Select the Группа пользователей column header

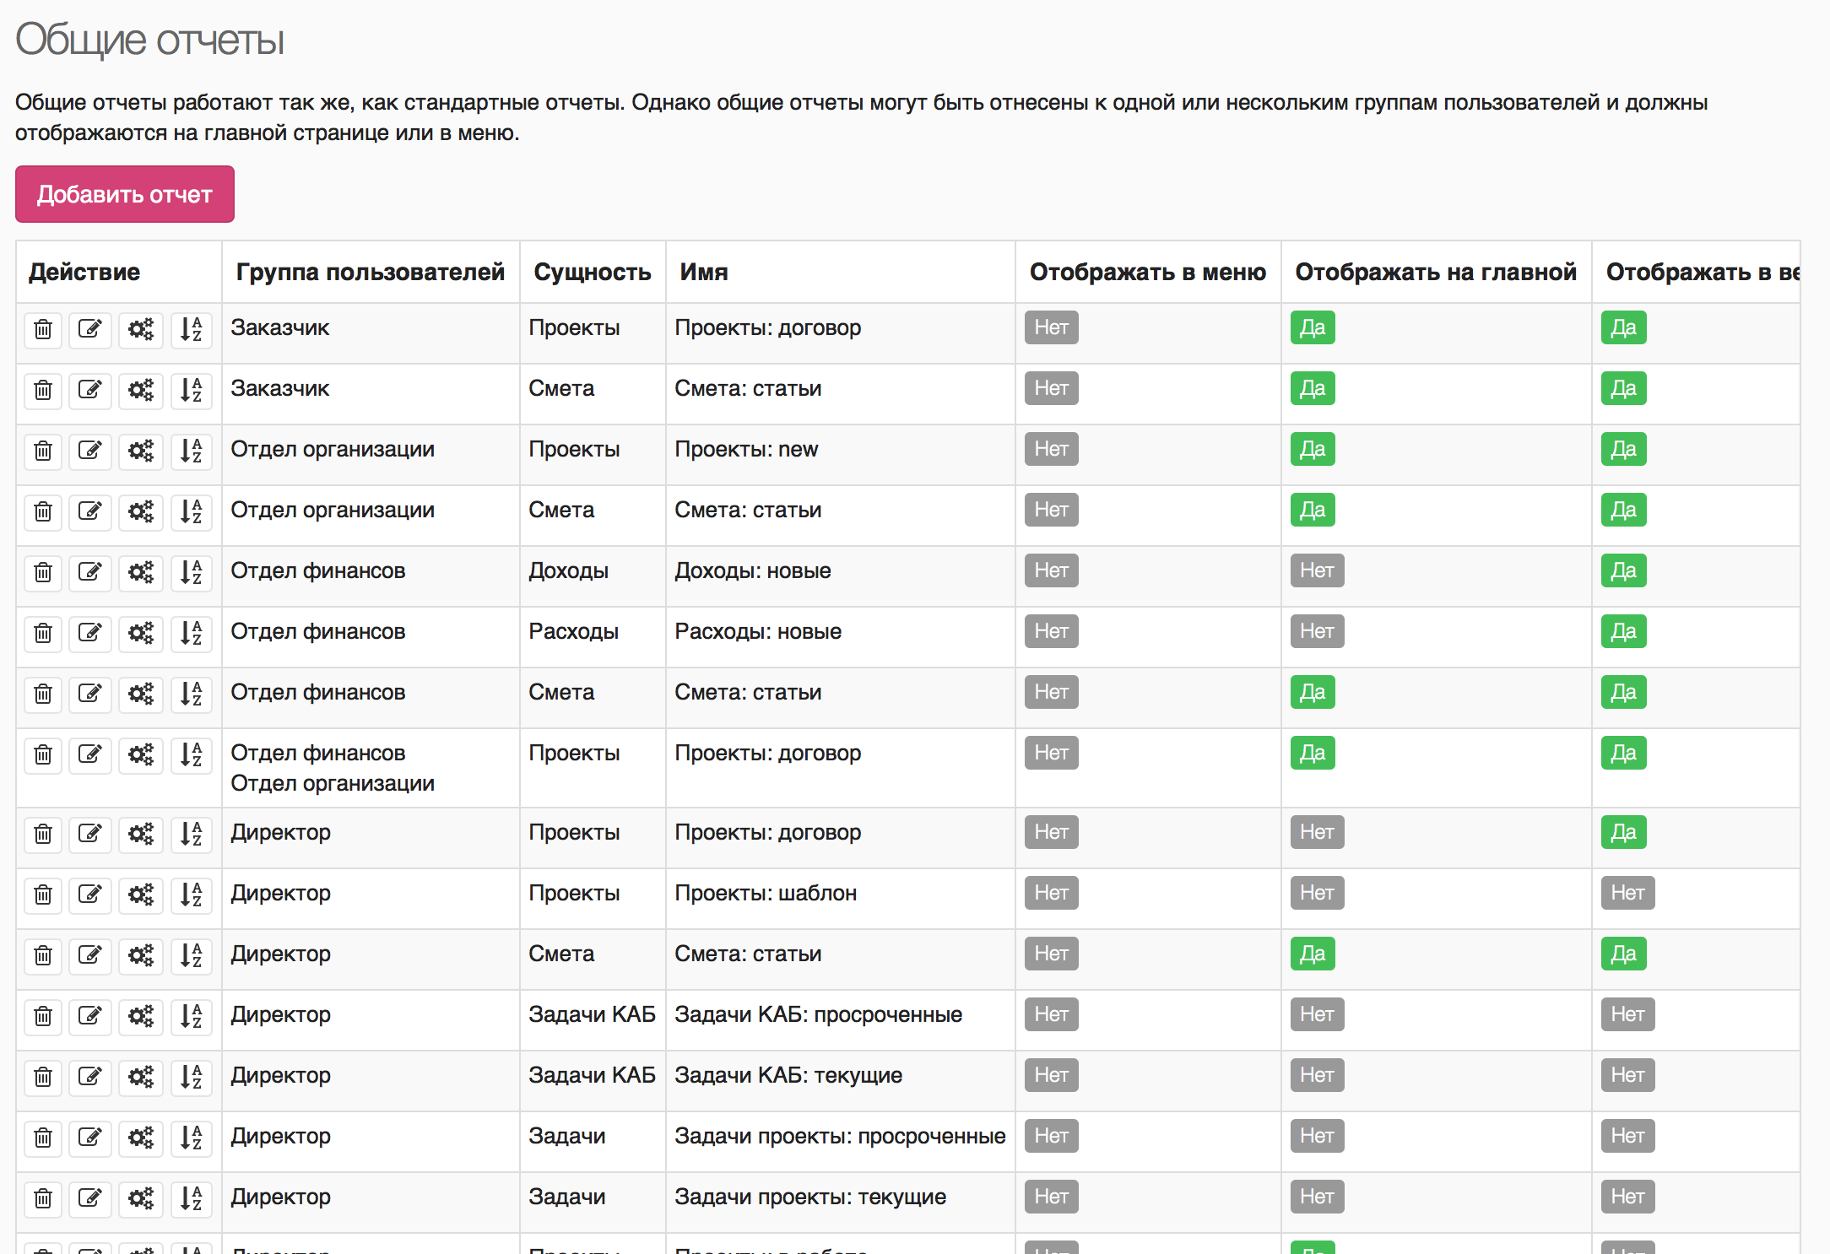tap(371, 272)
